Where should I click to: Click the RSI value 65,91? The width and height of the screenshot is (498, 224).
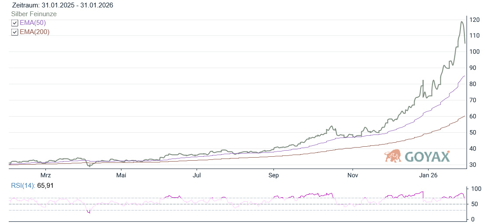tap(45, 186)
